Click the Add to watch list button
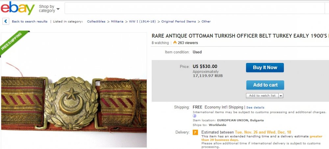Screen dimensions: 329x149 (262, 96)
